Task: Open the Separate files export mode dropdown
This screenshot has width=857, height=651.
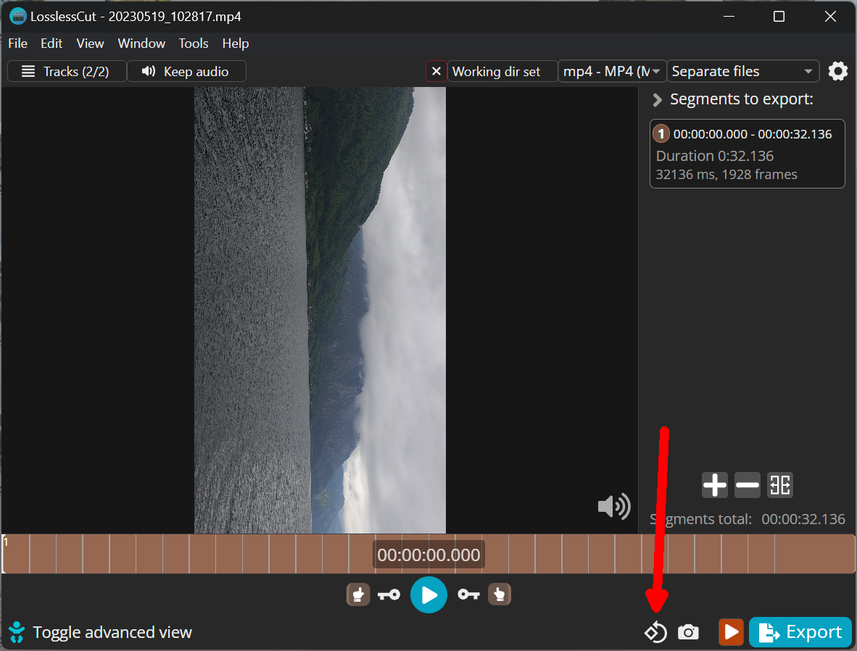Action: (x=742, y=71)
